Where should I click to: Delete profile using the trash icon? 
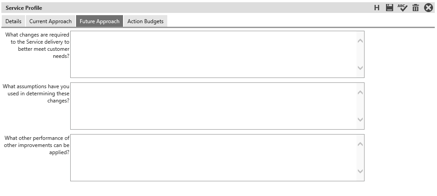(x=416, y=8)
